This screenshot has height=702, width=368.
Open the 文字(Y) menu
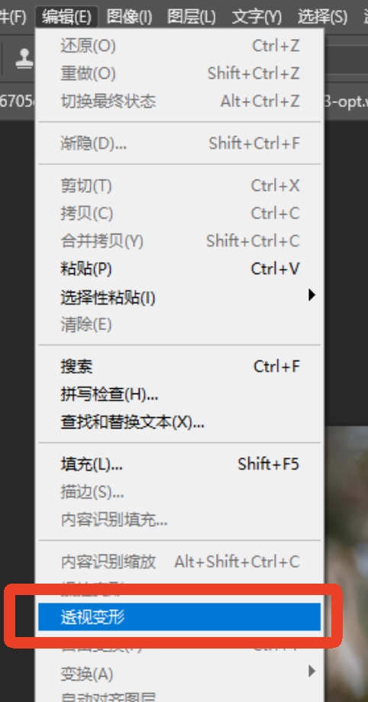pos(257,17)
